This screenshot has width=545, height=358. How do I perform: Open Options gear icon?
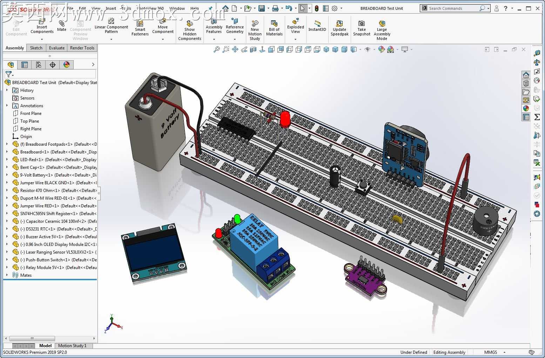335,8
